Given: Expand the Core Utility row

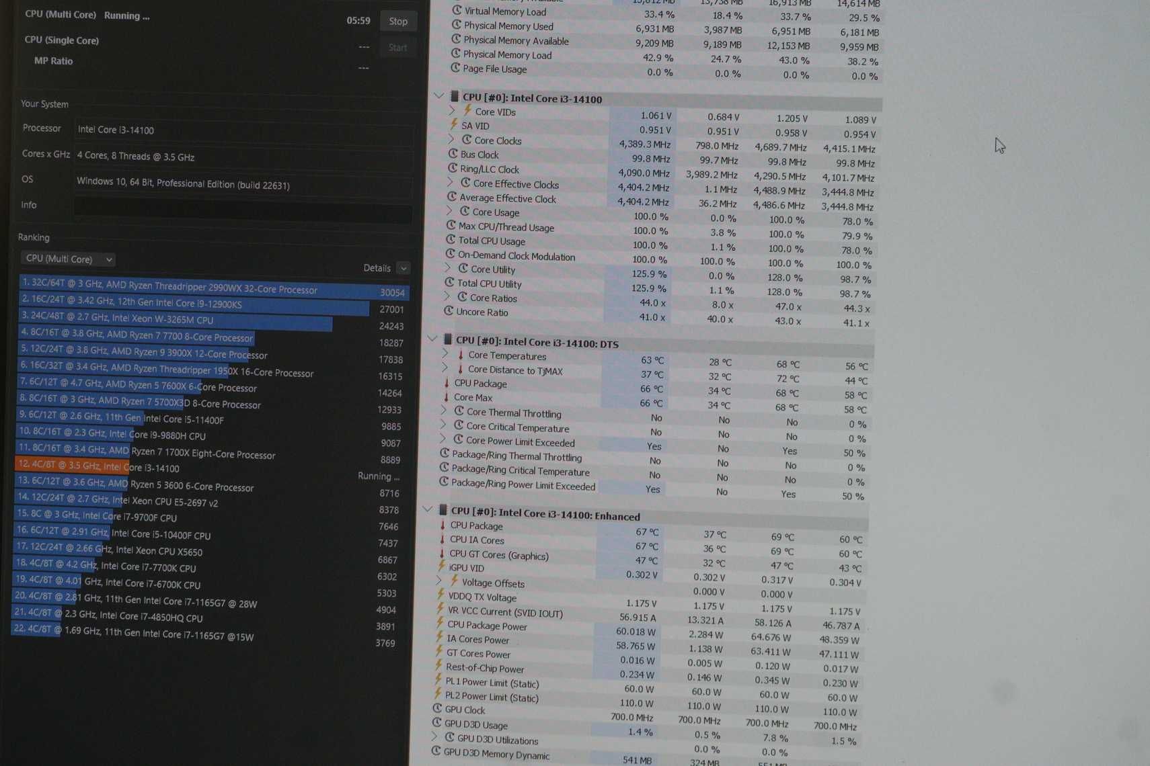Looking at the screenshot, I should [x=449, y=268].
